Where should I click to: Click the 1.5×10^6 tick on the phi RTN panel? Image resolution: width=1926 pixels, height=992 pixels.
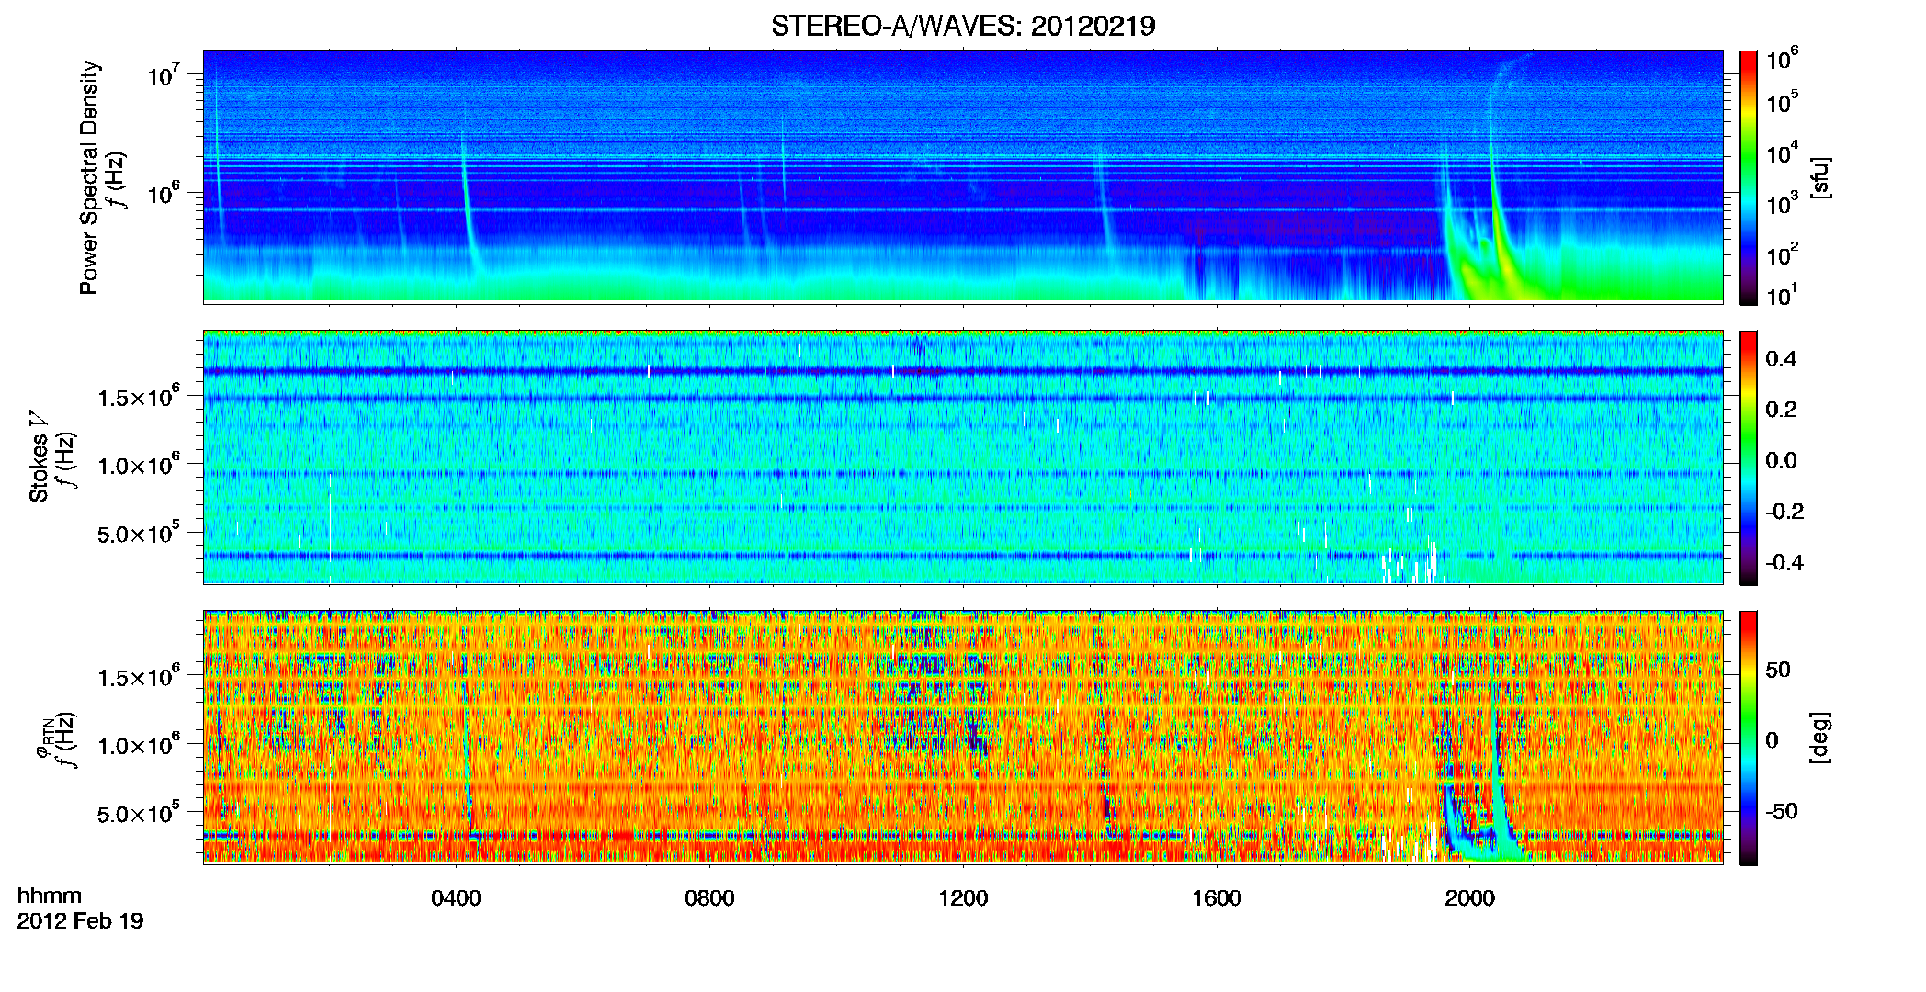139,676
